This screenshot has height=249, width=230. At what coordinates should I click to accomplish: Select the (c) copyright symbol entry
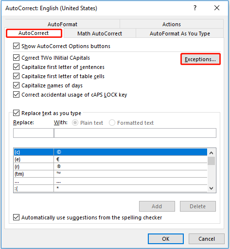tap(110, 152)
